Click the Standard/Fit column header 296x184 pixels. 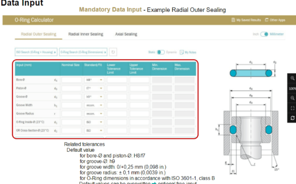point(93,65)
